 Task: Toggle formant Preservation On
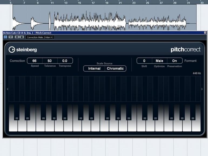coord(175,61)
